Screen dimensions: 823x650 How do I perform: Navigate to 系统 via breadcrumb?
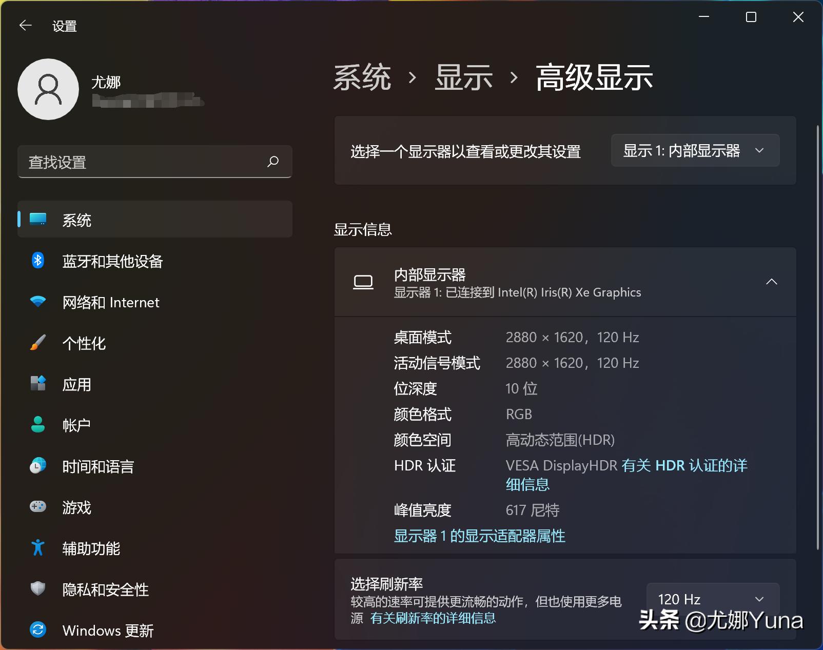(x=362, y=77)
